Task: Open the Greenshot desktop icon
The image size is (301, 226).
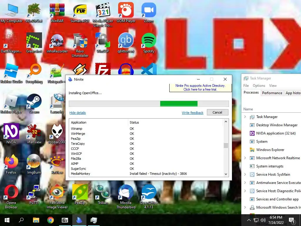Action: coord(34,43)
